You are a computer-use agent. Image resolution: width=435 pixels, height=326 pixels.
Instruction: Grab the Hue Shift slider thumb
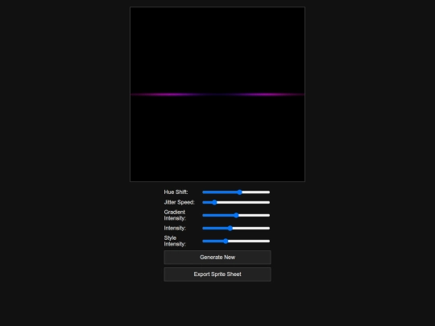[x=240, y=192]
